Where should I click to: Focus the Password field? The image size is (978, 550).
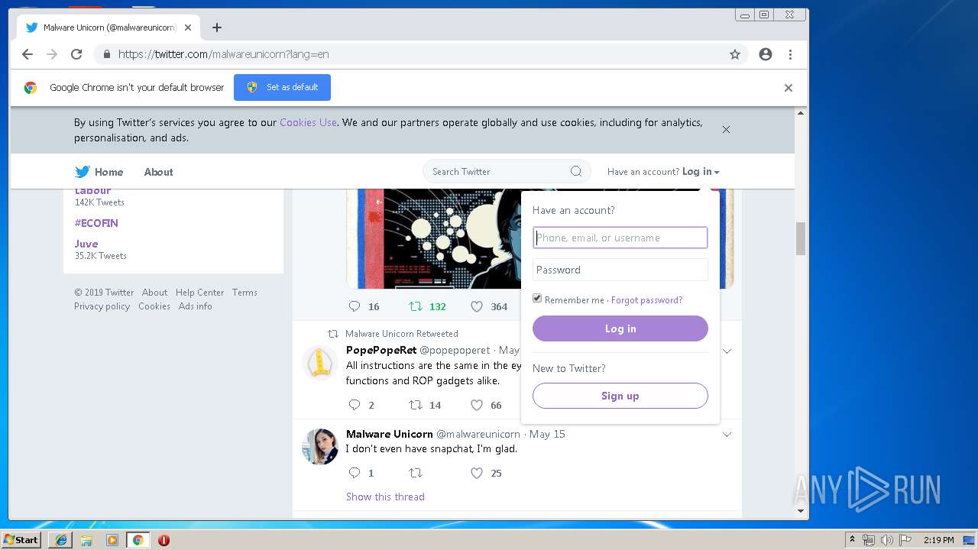620,270
